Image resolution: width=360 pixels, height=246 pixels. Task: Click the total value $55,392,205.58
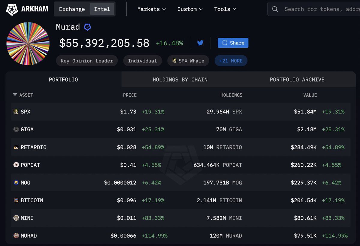(104, 43)
